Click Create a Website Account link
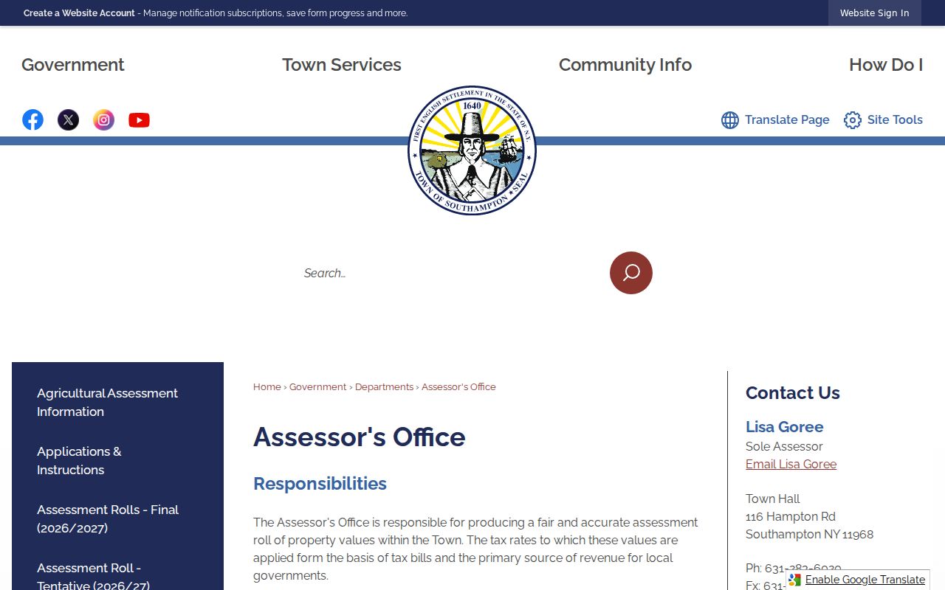The image size is (945, 590). coord(79,13)
